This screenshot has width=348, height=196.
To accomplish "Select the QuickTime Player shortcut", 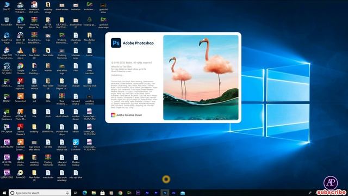I will (x=7, y=38).
